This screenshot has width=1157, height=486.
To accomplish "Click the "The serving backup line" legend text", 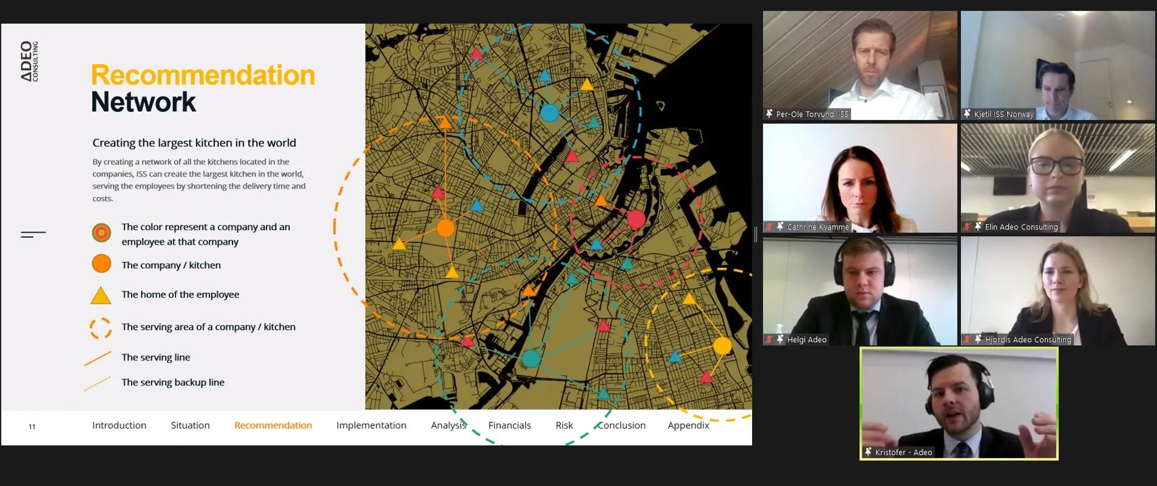I will pos(173,382).
